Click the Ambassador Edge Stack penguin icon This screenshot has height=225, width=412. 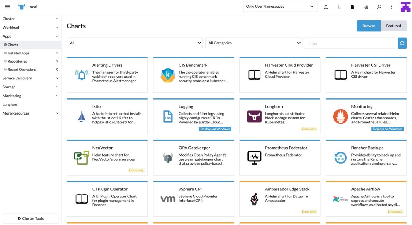[254, 199]
